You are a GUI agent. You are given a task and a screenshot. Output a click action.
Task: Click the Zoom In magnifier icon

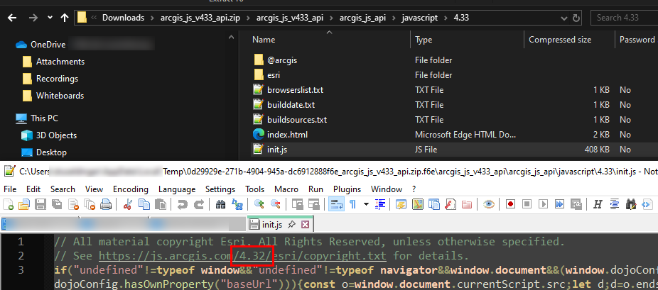point(259,204)
